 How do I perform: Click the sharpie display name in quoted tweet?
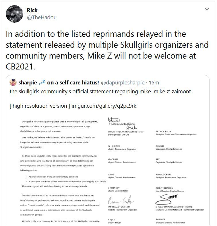pyautogui.click(x=28, y=83)
